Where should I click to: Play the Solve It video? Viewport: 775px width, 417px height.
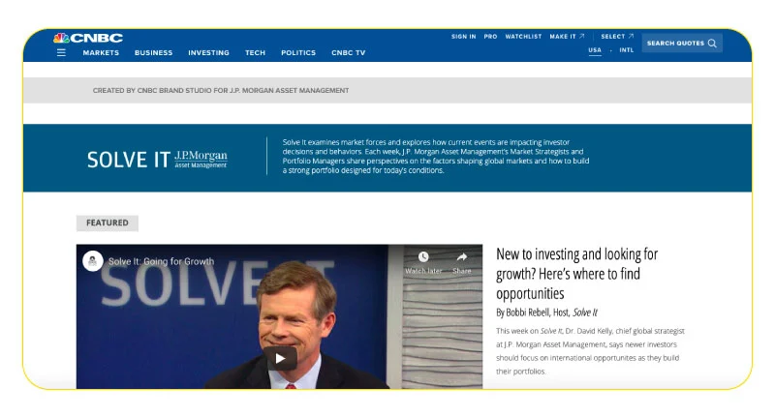[280, 358]
